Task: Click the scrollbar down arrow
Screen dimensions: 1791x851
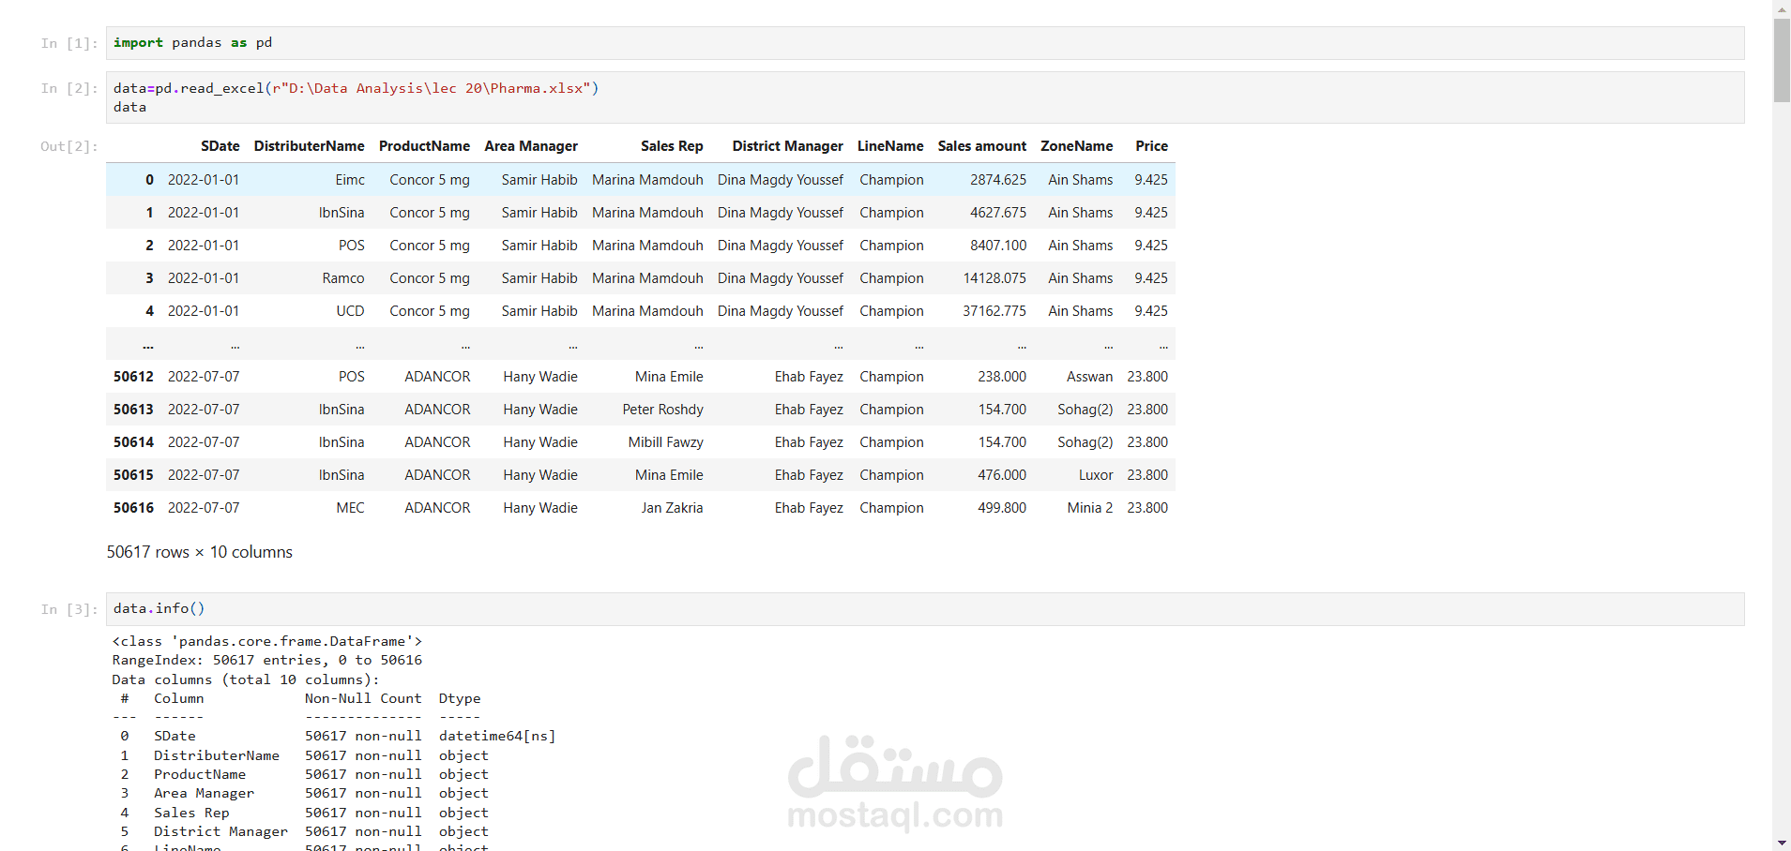Action: click(1782, 844)
